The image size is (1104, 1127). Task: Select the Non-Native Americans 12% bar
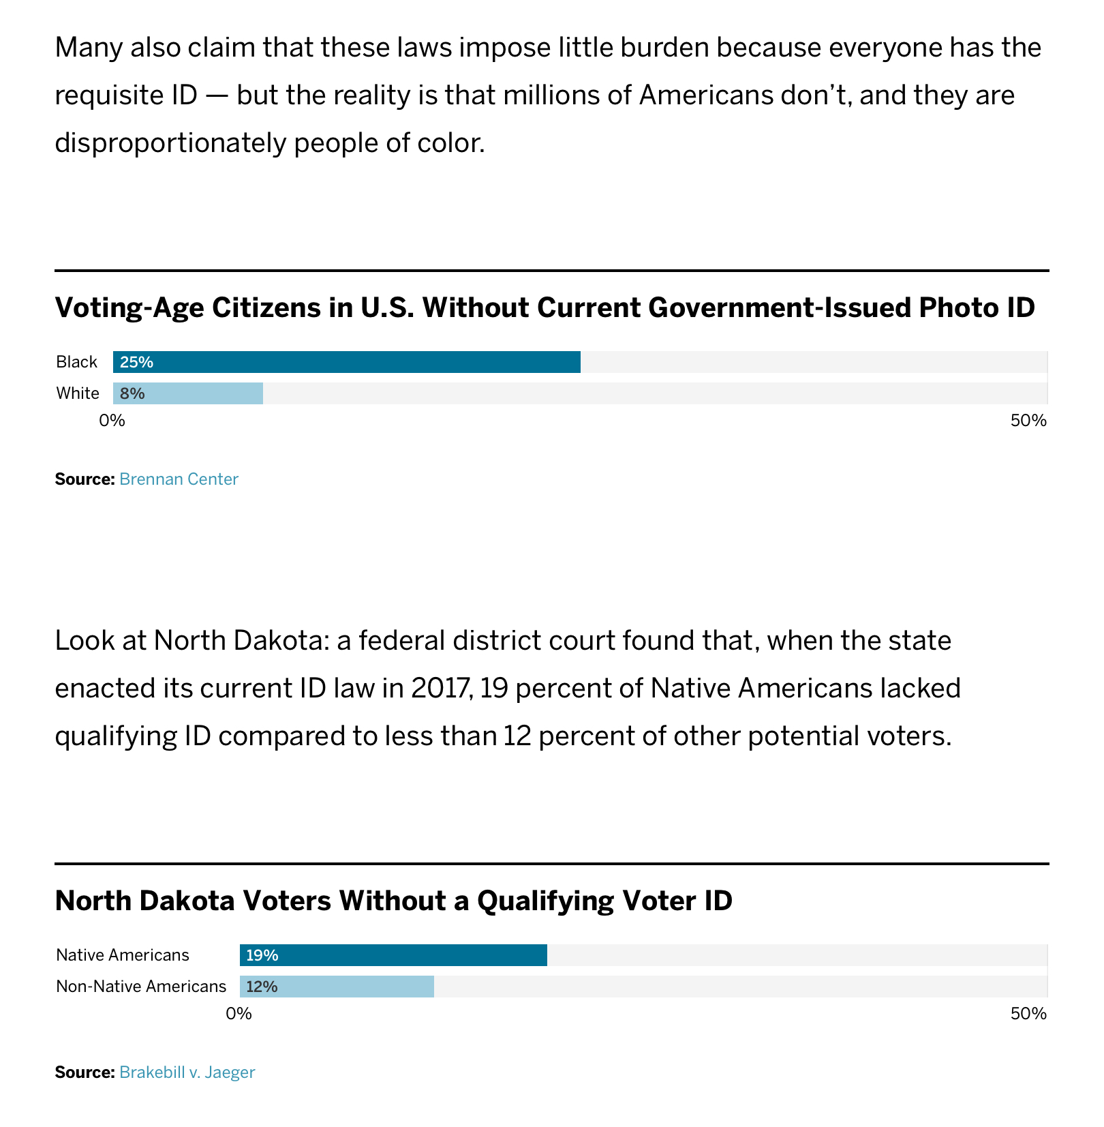(x=337, y=987)
